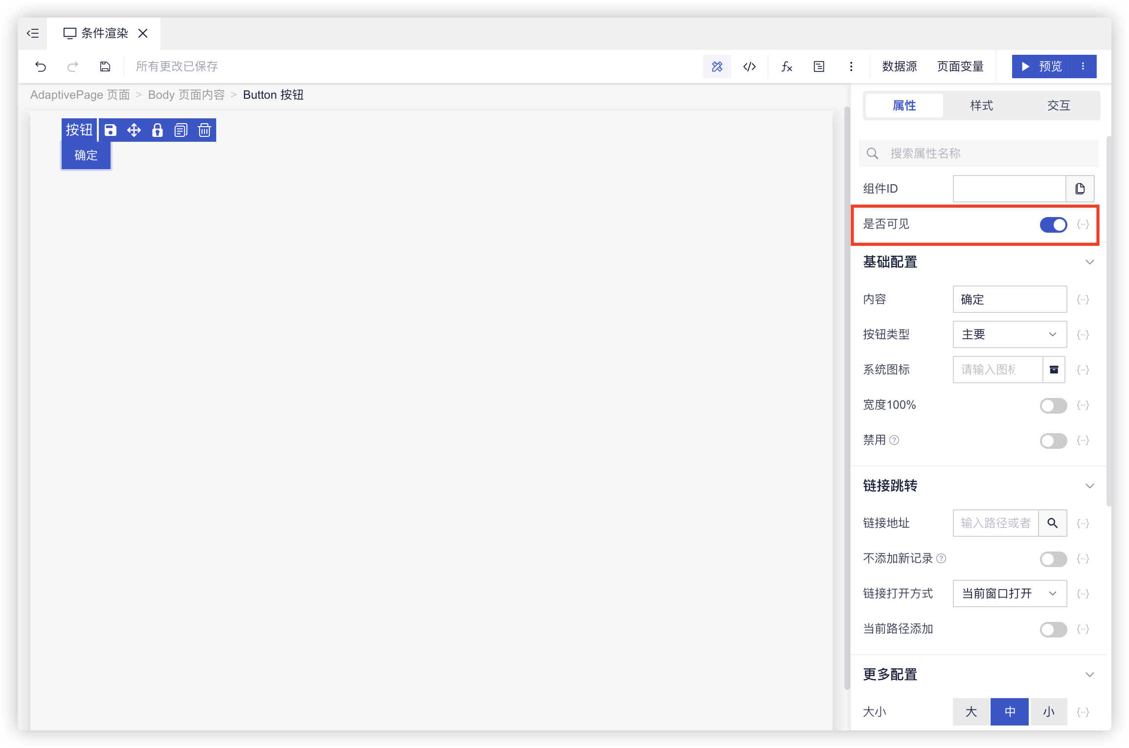Click the save disk icon in toolbar
Screen dimensions: 1129x748
[x=105, y=66]
